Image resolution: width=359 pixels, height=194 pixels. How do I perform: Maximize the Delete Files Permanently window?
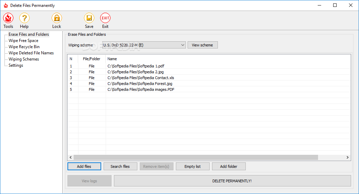[x=335, y=5]
